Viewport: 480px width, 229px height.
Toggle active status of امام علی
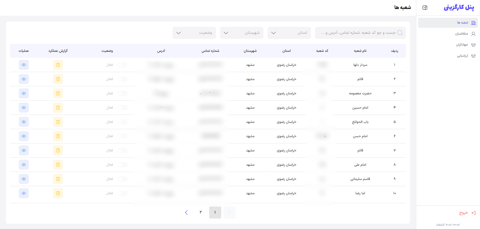[x=122, y=165]
